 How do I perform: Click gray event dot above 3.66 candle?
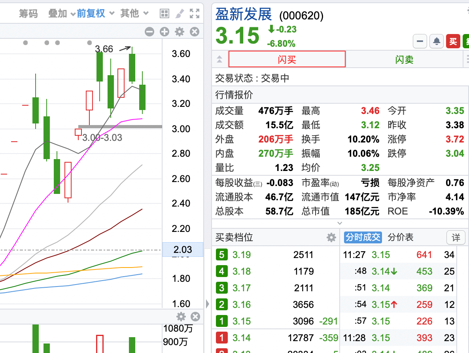click(x=89, y=43)
